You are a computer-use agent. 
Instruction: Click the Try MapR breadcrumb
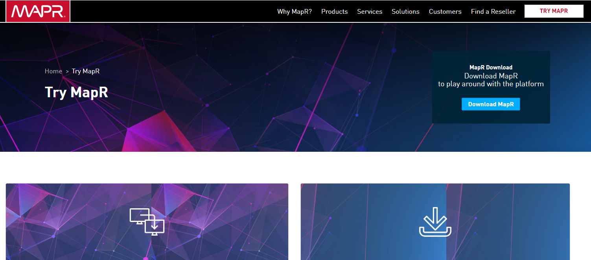tap(86, 71)
